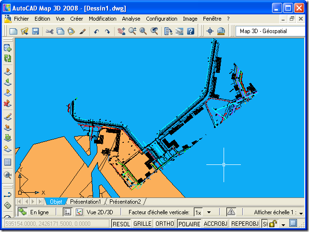This screenshot has height=232, width=309.
Task: Switch to the Présentation1 tab
Action: tap(85, 202)
